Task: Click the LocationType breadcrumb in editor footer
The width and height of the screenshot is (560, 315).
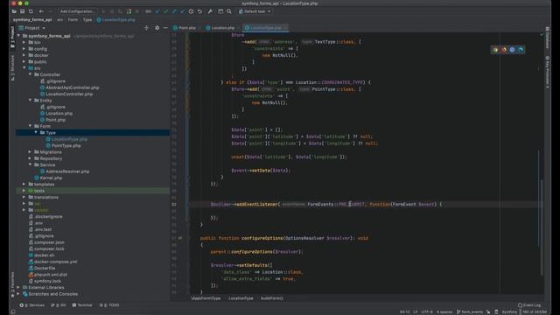Action: (x=241, y=298)
